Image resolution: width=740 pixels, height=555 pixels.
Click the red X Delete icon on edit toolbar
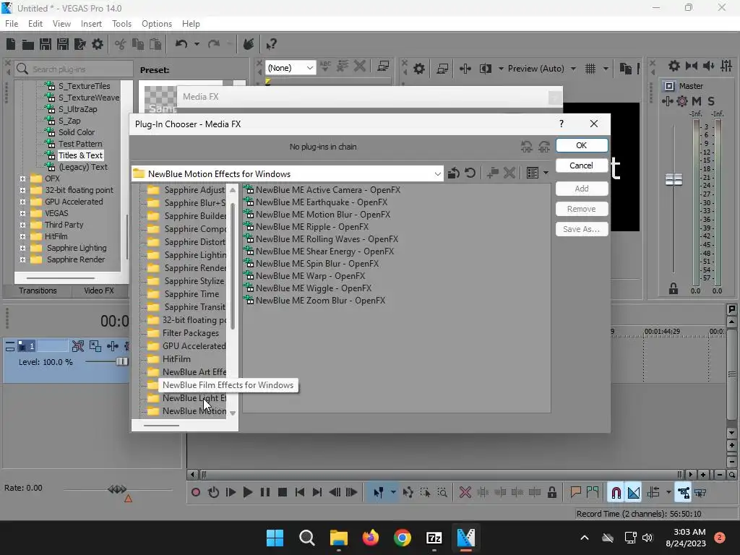click(465, 492)
